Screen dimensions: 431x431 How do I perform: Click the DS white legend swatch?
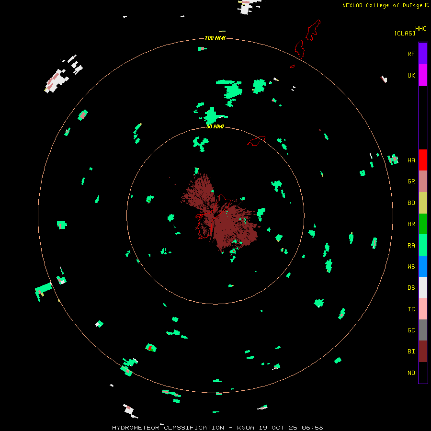pyautogui.click(x=423, y=287)
